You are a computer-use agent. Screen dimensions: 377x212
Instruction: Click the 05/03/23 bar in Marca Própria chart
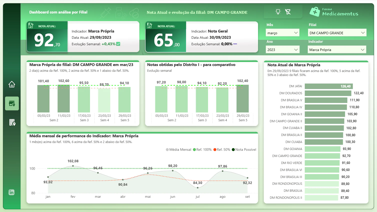point(43,99)
